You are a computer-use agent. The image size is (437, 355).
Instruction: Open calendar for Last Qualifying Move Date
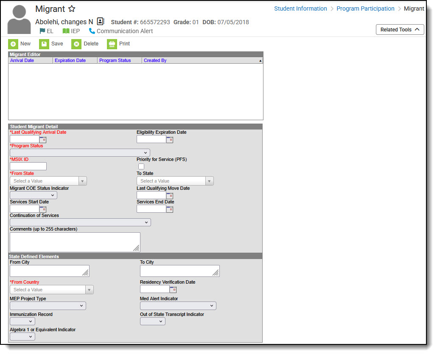pos(170,196)
